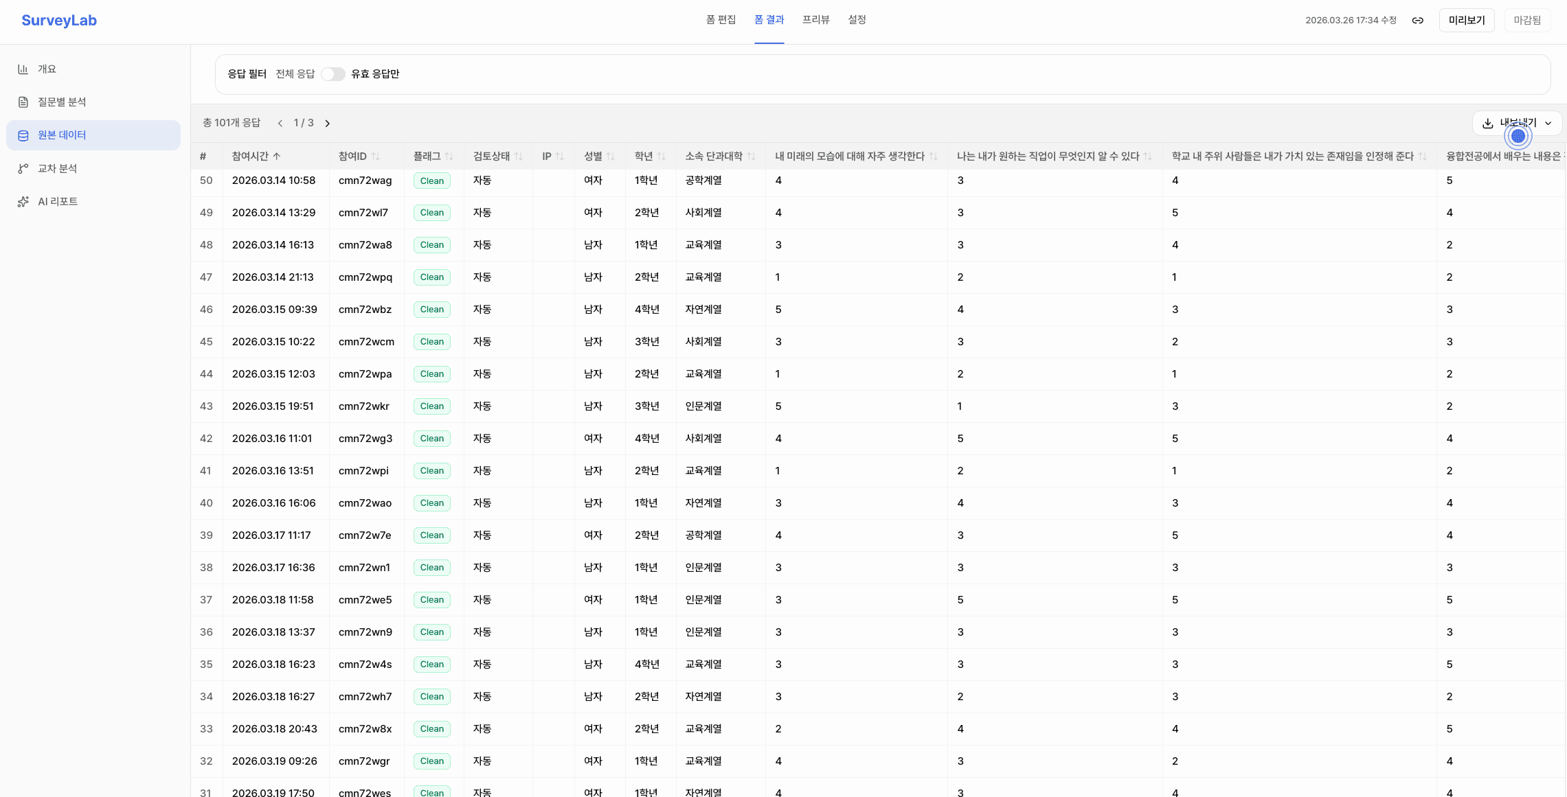
Task: Go to previous page of responses
Action: 280,124
